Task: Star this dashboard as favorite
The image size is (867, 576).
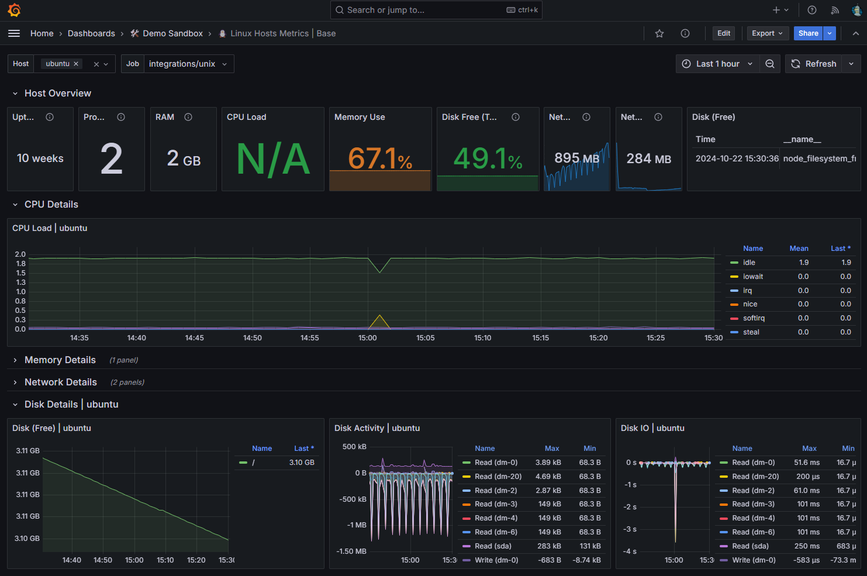Action: [659, 33]
